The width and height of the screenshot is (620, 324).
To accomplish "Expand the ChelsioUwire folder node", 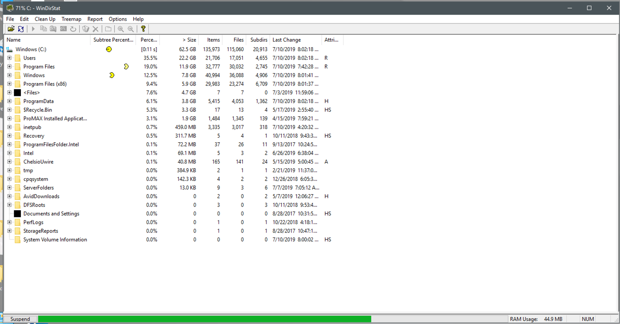I will (x=10, y=162).
